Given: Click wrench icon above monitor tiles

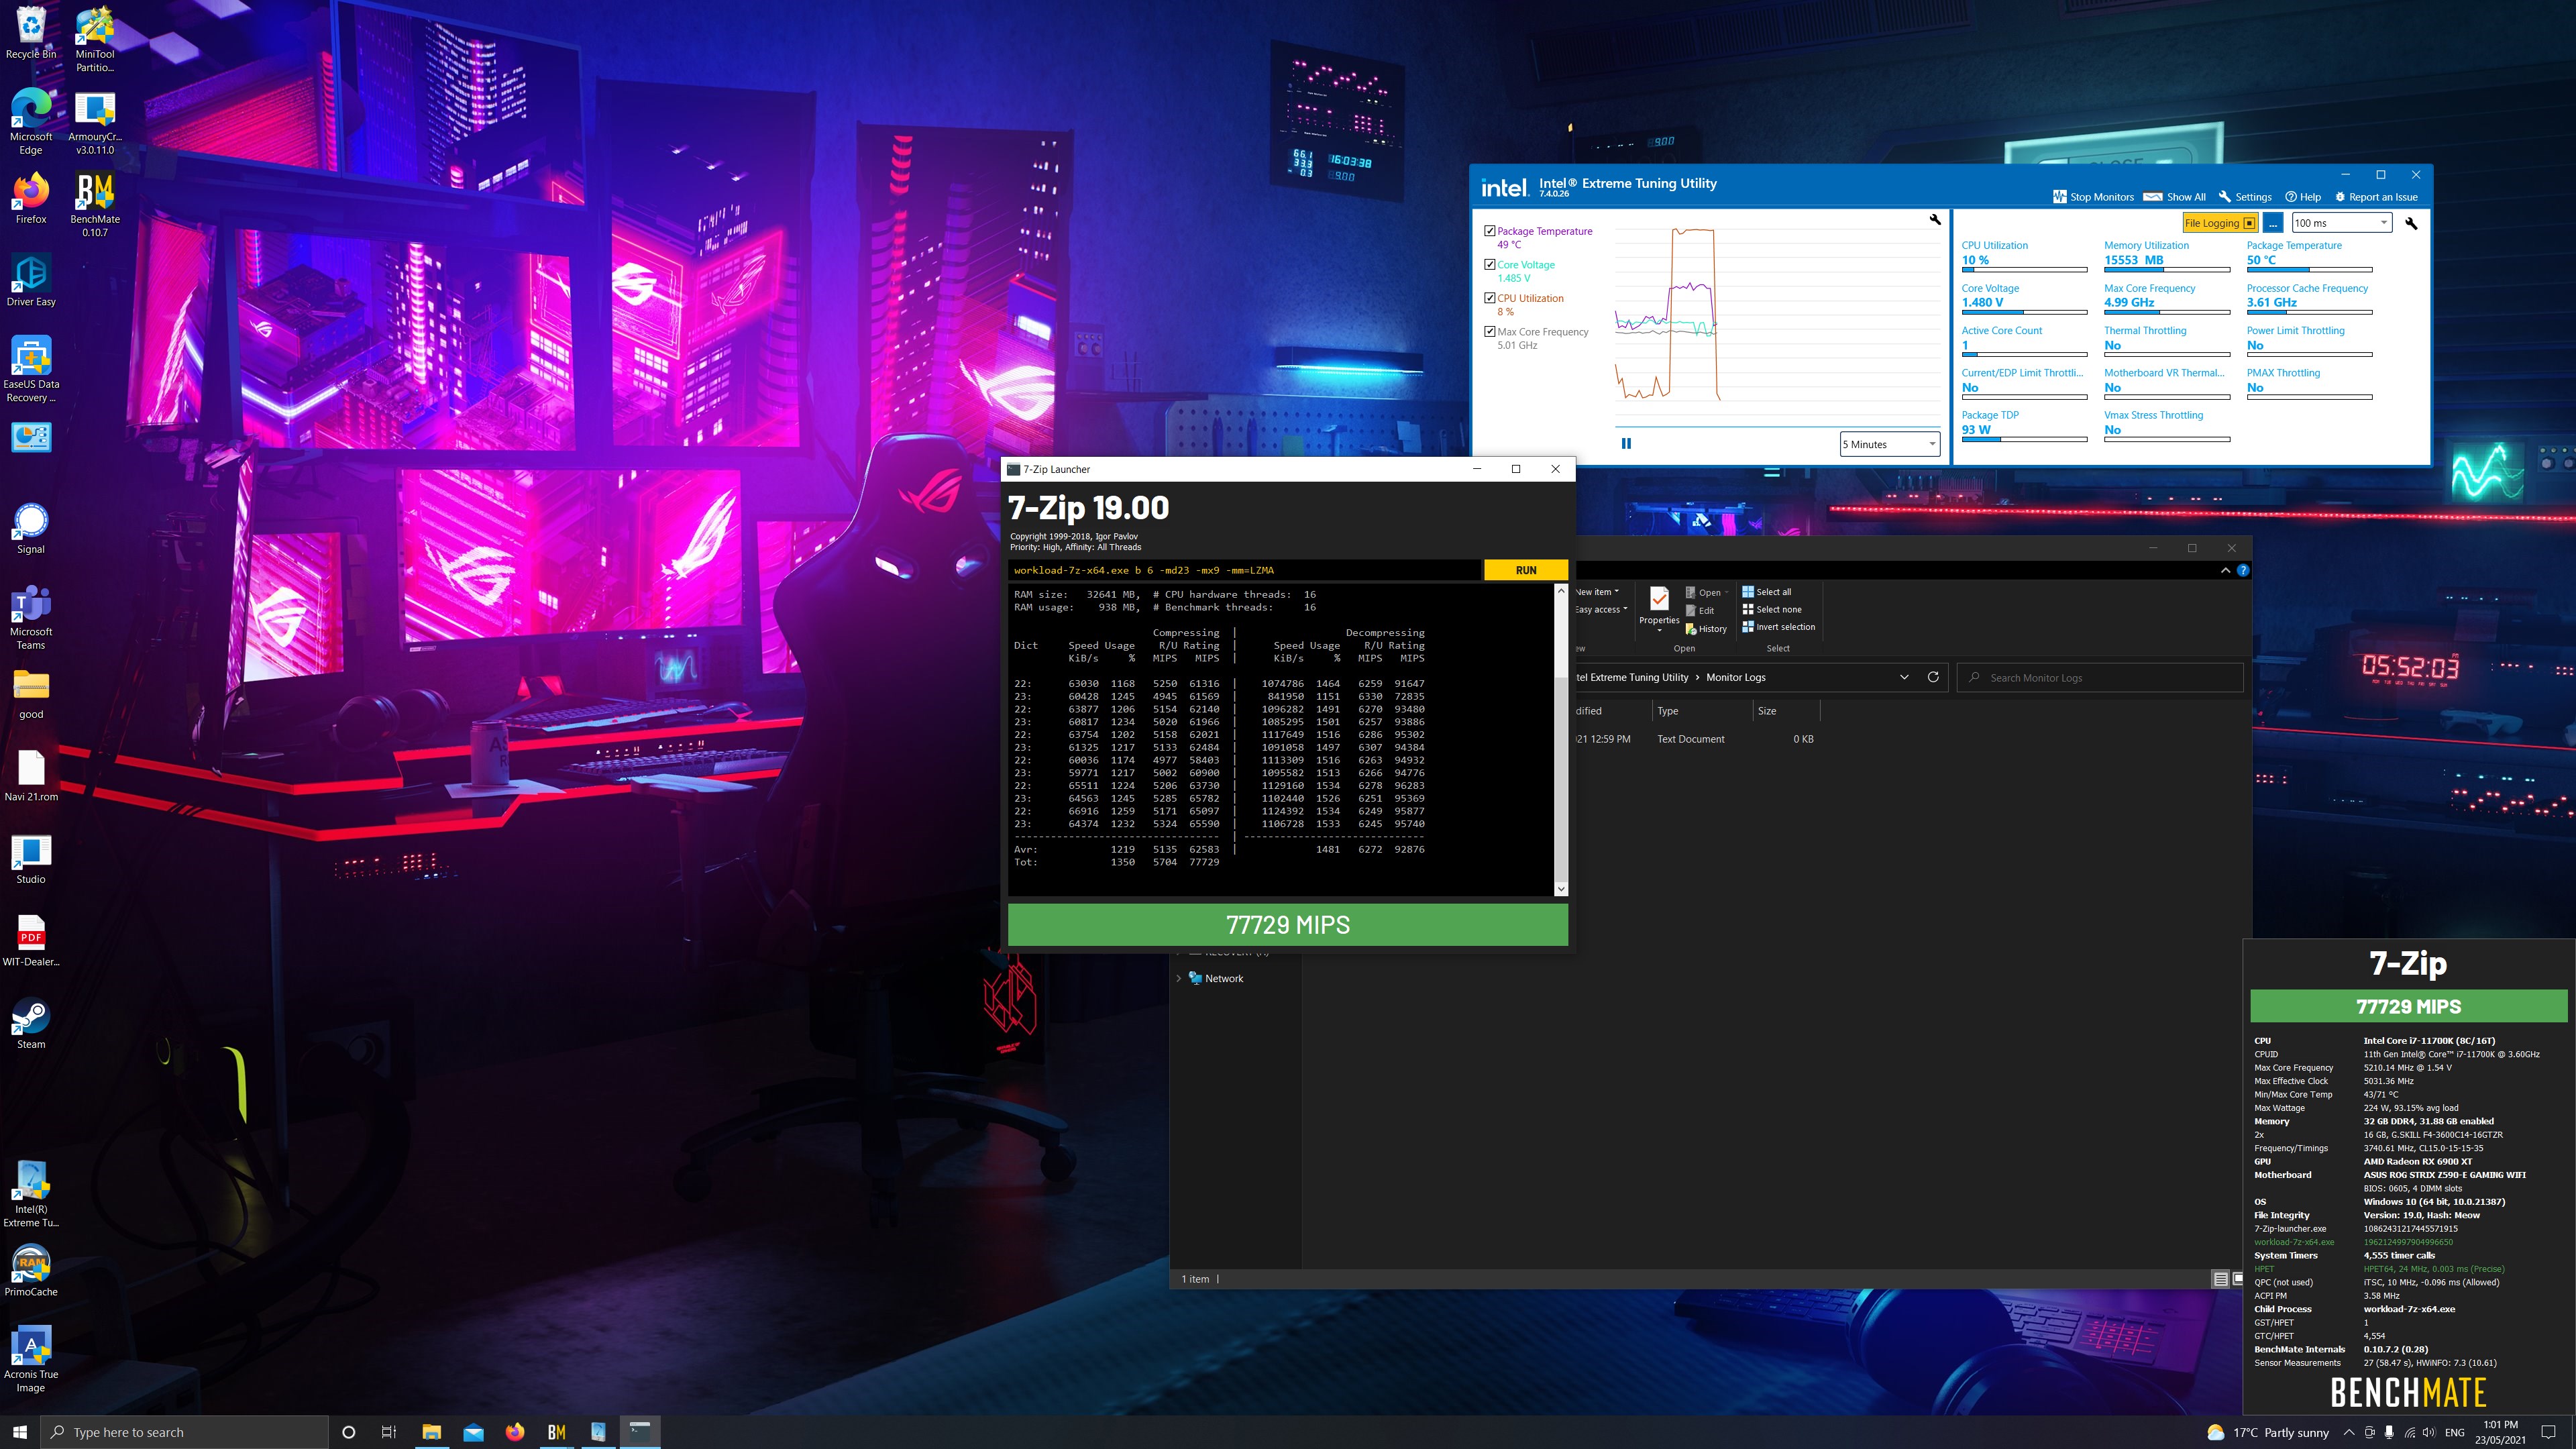Looking at the screenshot, I should pos(2411,223).
